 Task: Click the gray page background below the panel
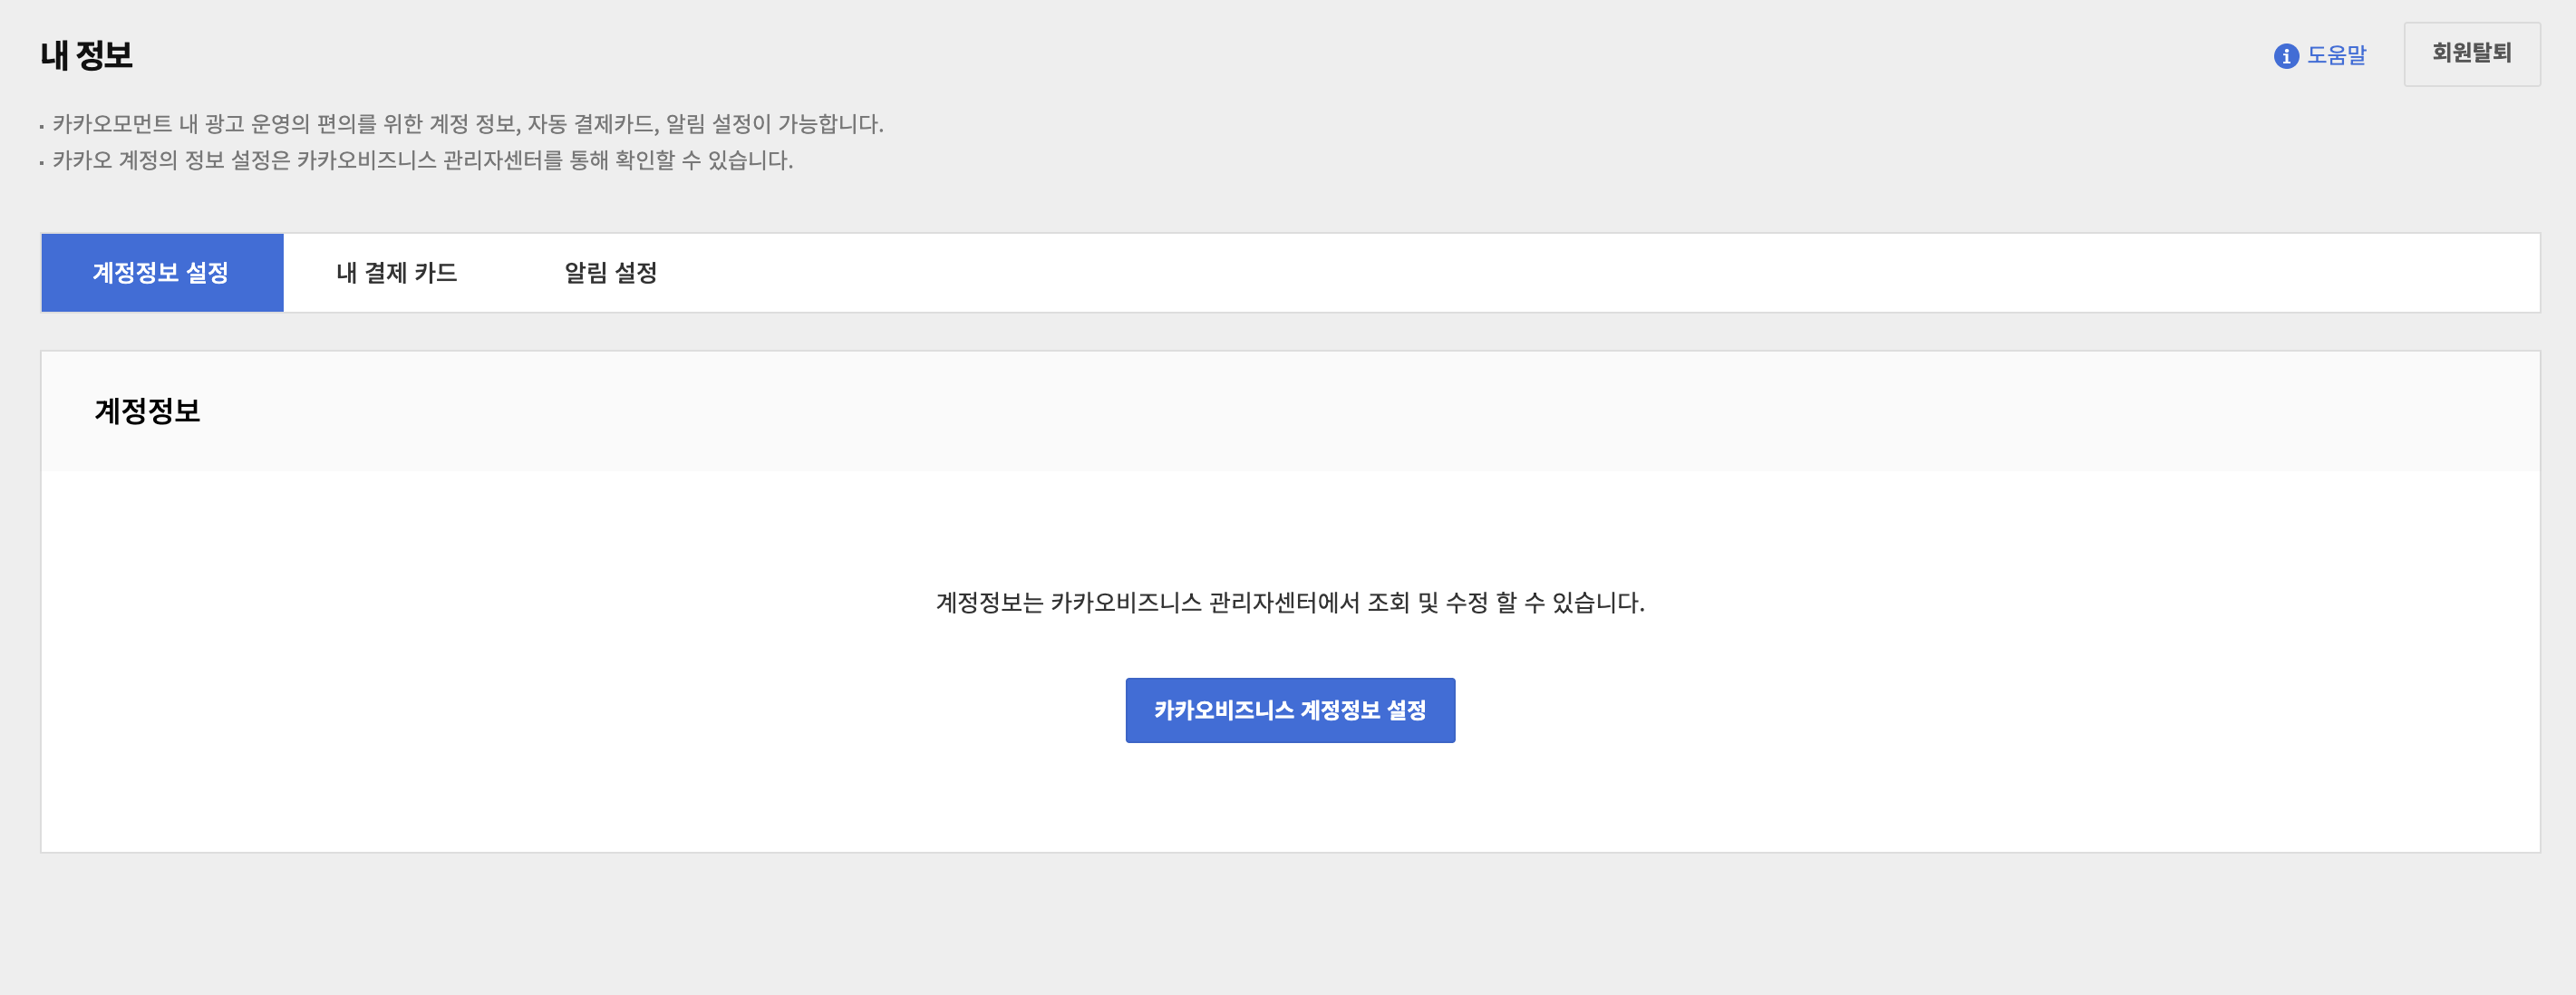click(1289, 925)
